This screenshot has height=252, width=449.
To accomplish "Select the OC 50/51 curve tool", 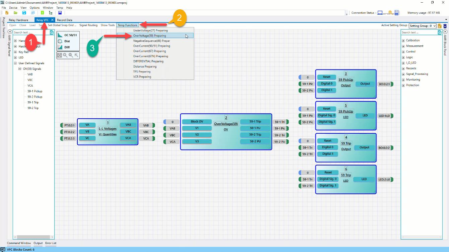I will click(x=68, y=35).
